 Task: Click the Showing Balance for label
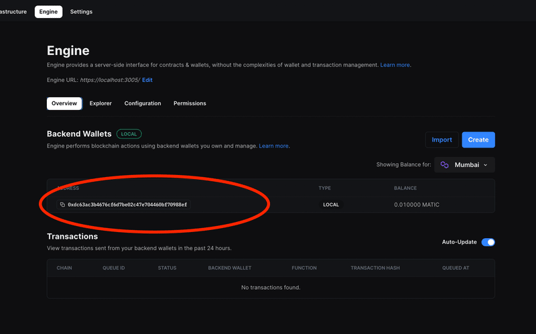404,164
